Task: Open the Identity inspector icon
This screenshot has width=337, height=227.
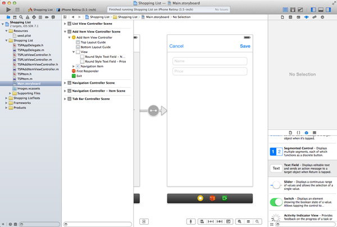Action: 298,17
